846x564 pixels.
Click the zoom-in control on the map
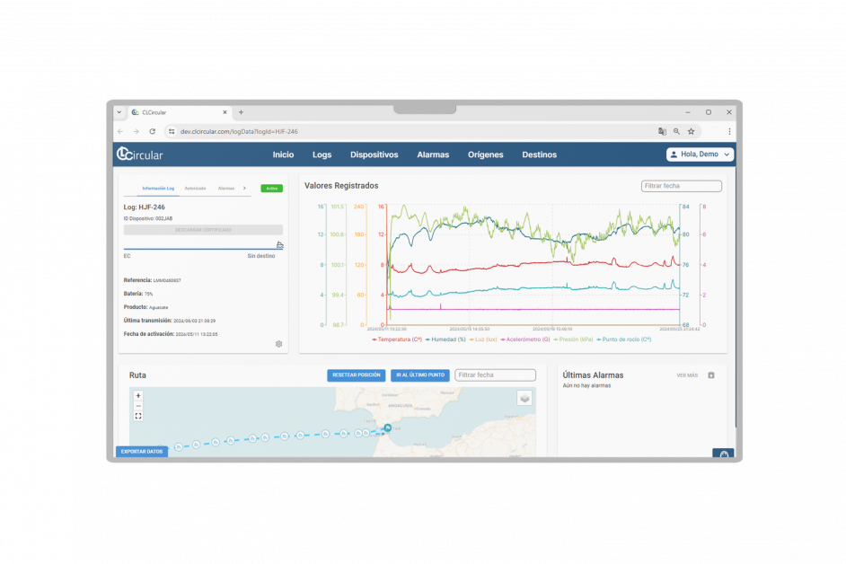pos(137,395)
